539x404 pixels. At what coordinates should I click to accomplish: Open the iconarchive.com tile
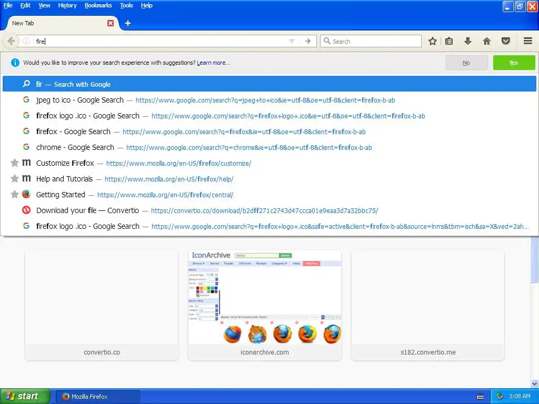coord(265,305)
